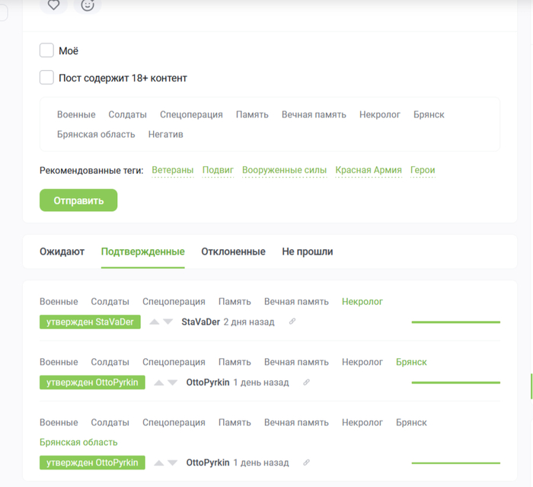
Task: Open the Отклоненные tab
Action: (x=233, y=252)
